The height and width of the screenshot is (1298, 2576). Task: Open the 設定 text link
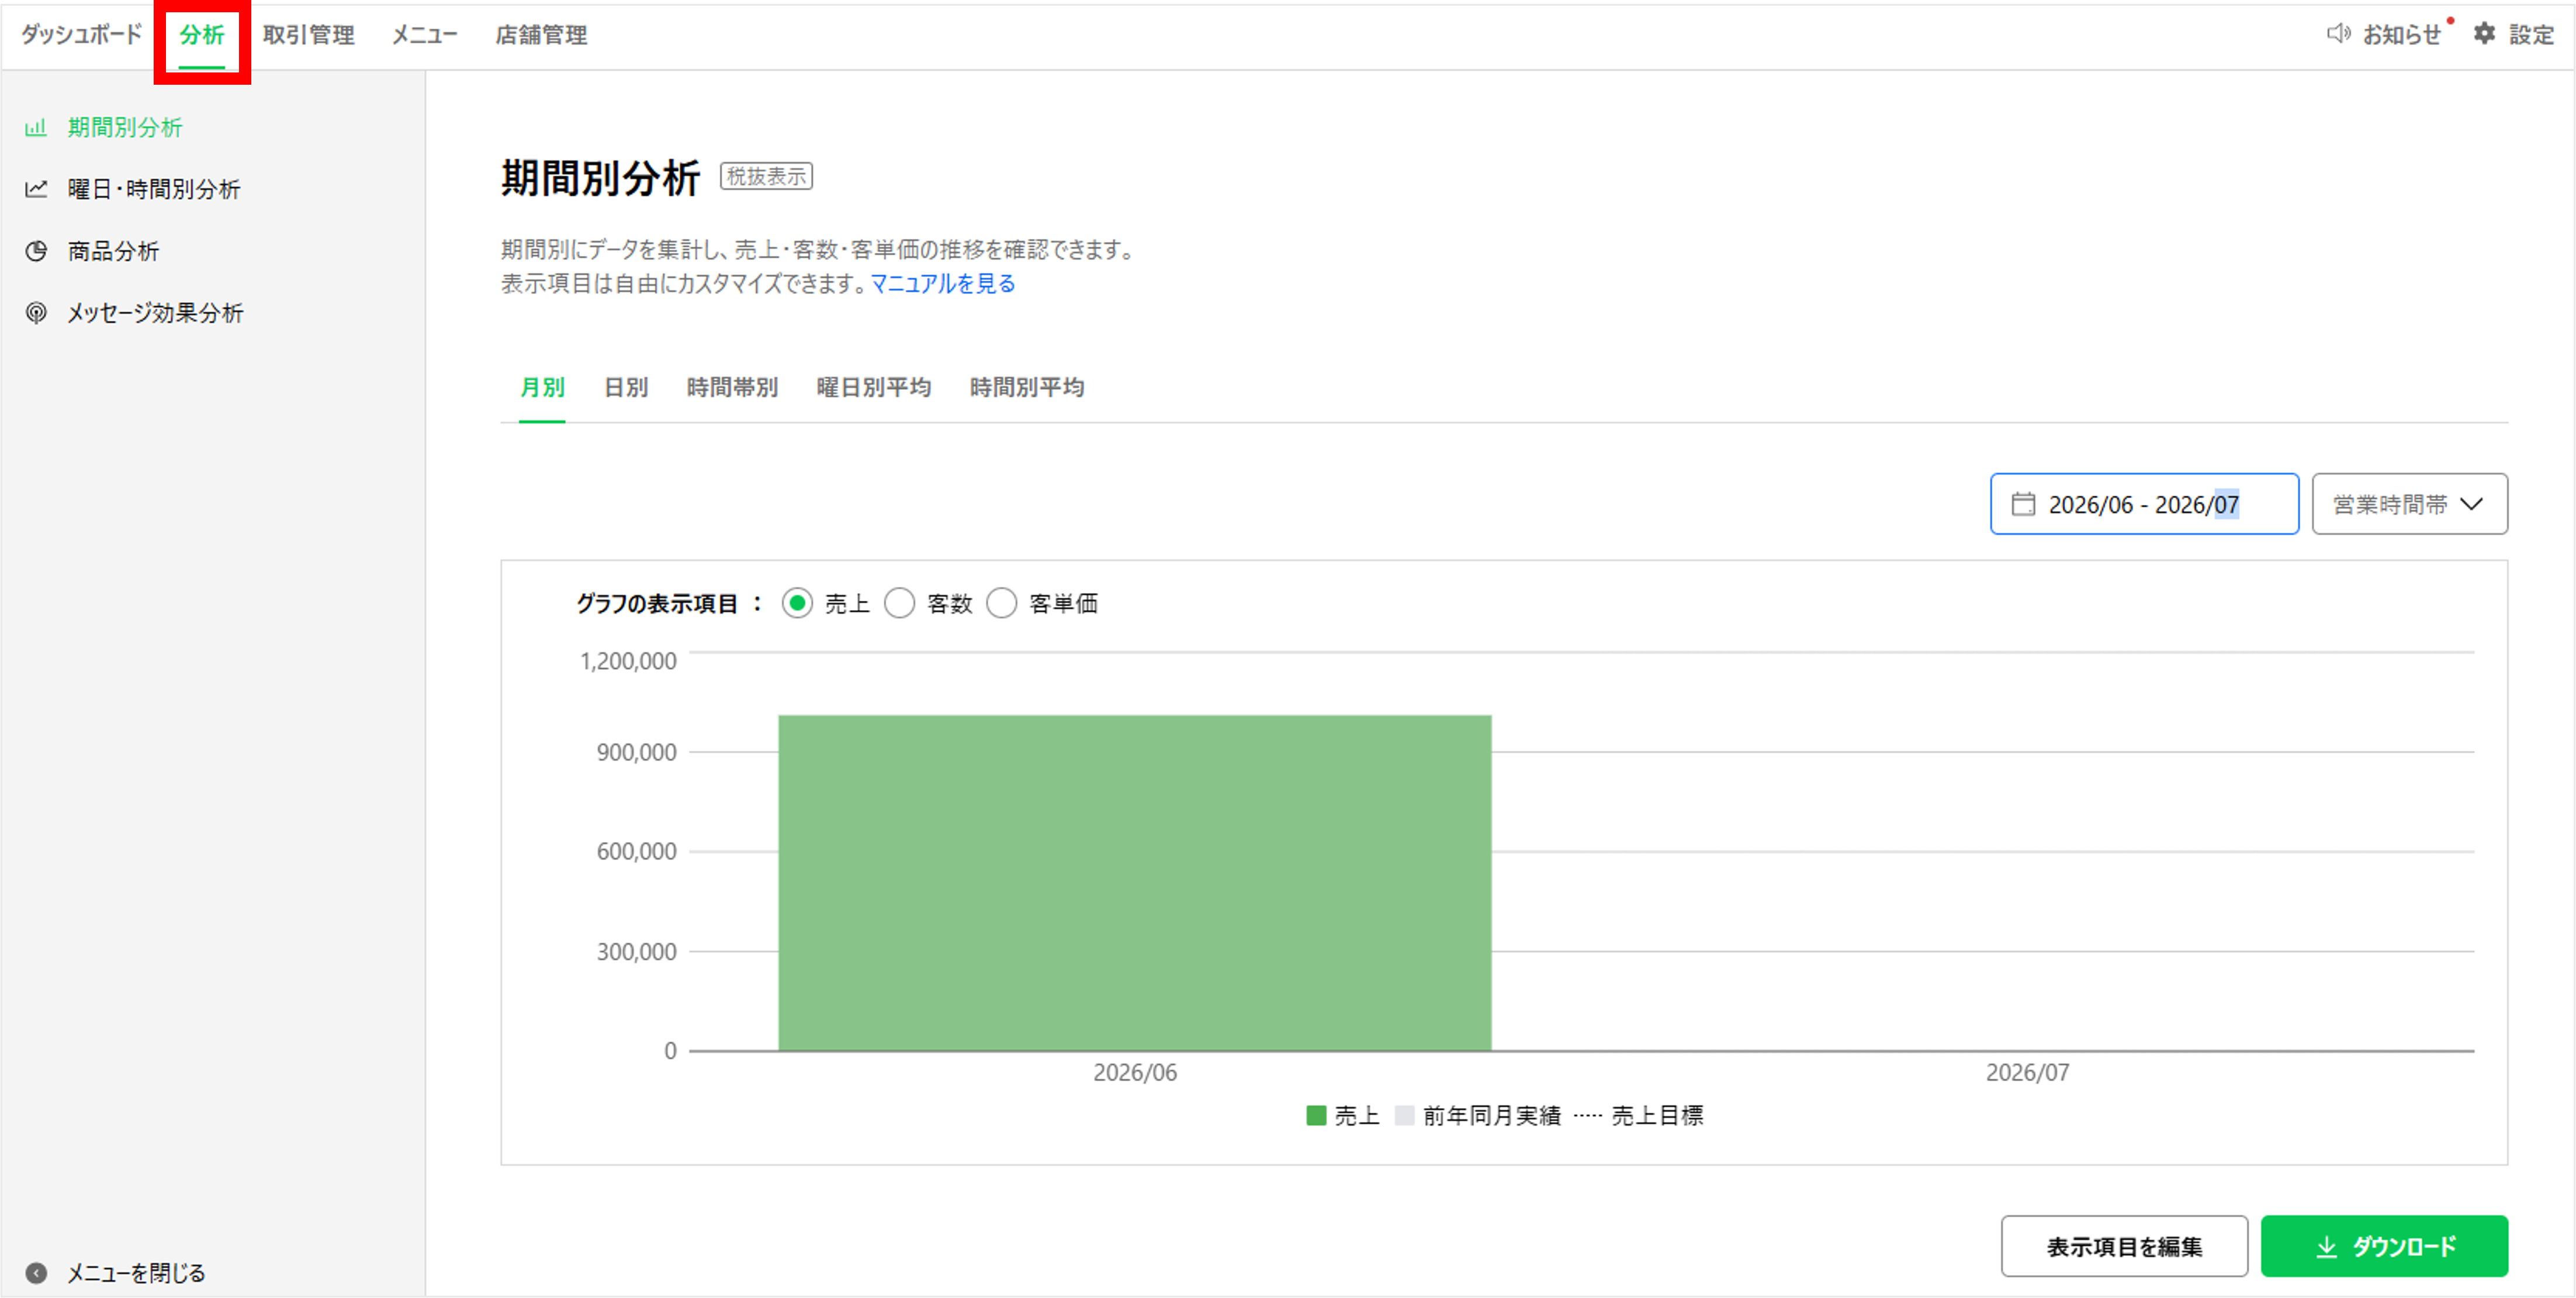2531,35
